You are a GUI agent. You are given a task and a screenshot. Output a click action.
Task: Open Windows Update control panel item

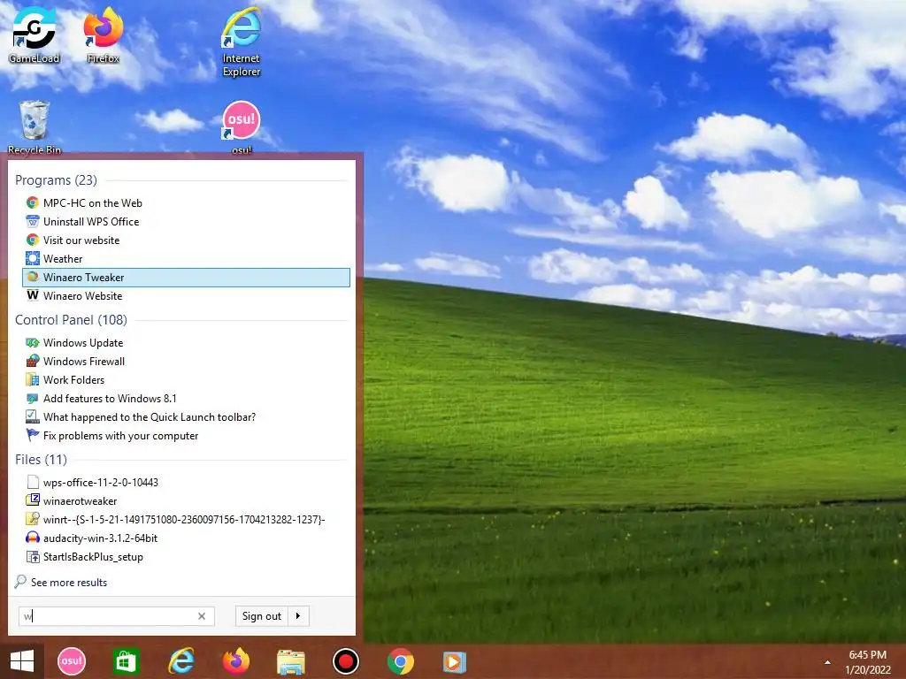(x=186, y=342)
